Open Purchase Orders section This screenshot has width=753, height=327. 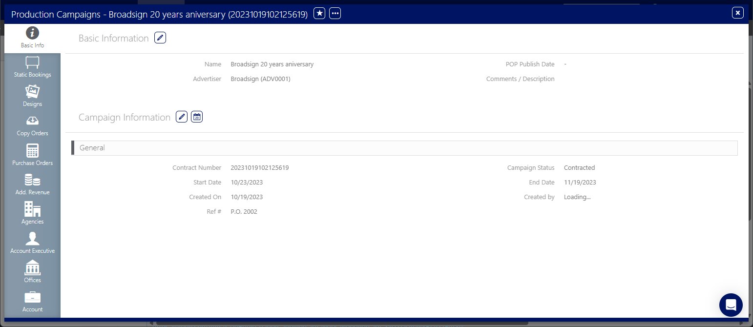(x=32, y=156)
